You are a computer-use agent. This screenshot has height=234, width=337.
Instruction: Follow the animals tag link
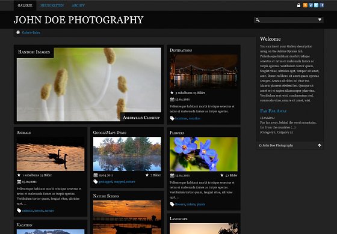click(x=28, y=211)
